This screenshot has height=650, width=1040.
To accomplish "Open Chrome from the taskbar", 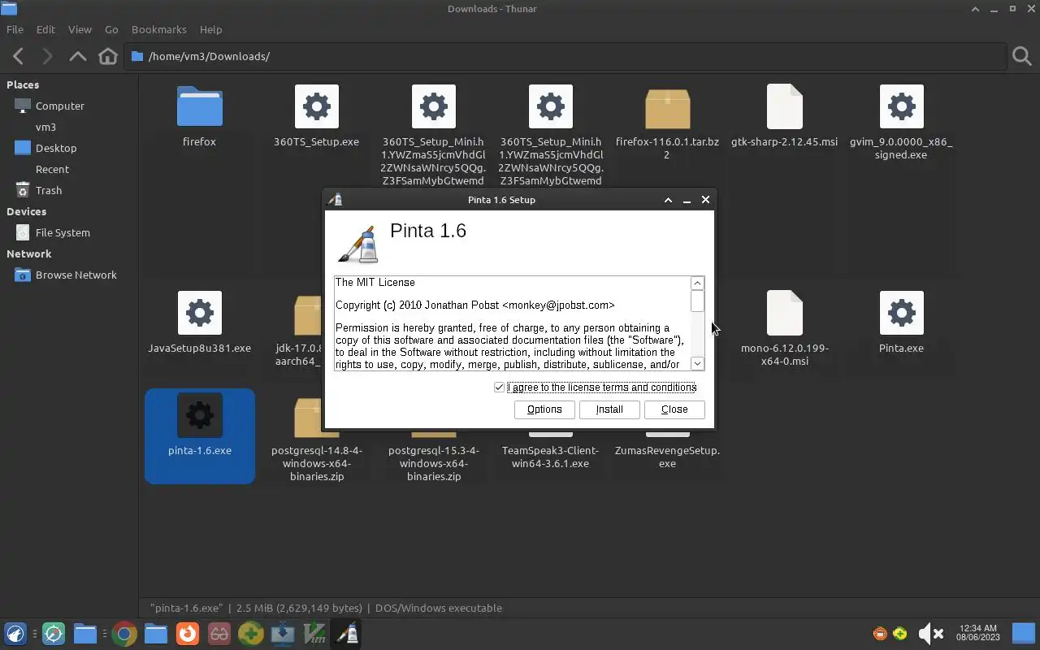I will click(124, 634).
